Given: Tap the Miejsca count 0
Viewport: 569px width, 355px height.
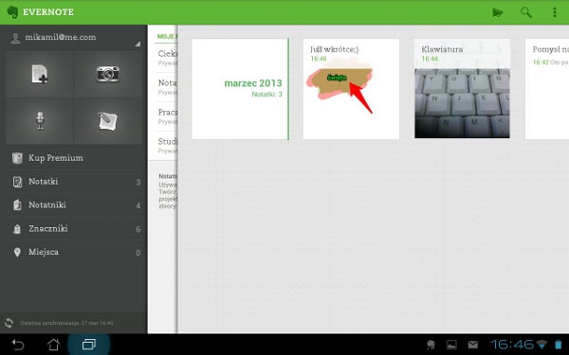Looking at the screenshot, I should pyautogui.click(x=138, y=253).
